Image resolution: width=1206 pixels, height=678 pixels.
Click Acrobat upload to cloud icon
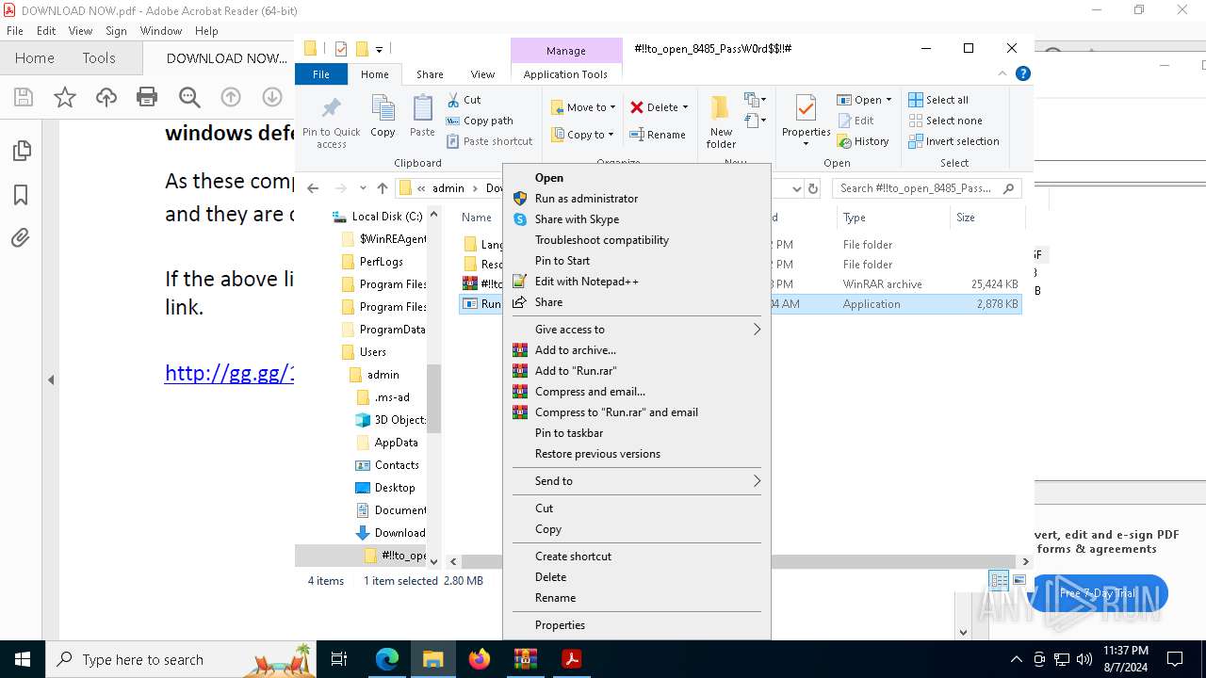(106, 97)
